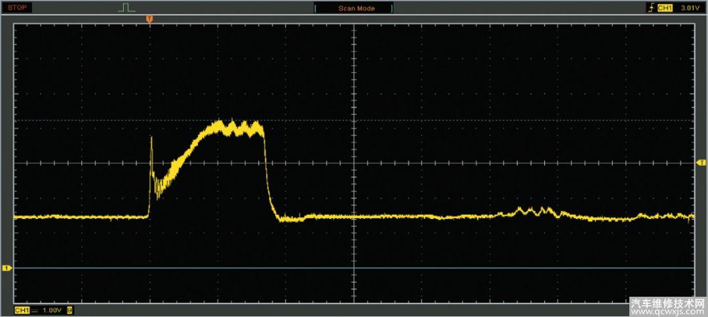708x317 pixels.
Task: Select the CH1 trigger source badge at top right
Action: click(665, 8)
